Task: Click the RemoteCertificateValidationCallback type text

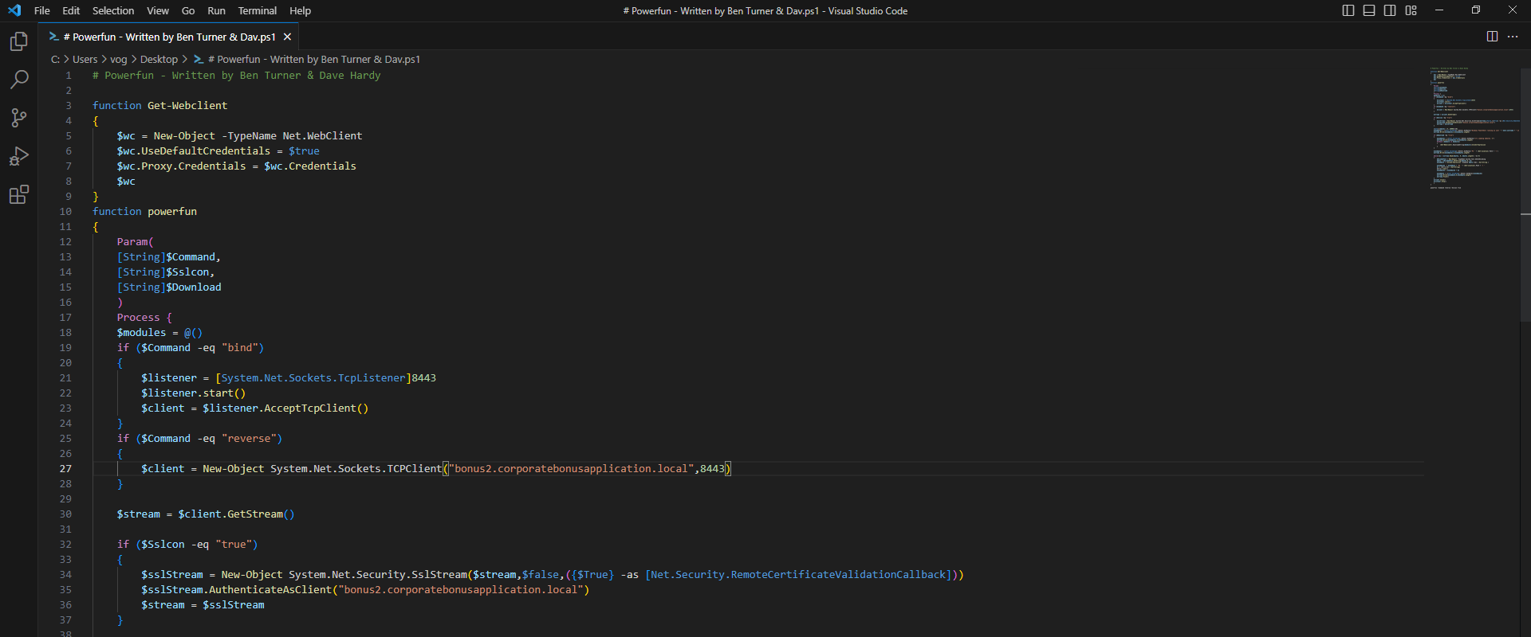Action: point(798,575)
